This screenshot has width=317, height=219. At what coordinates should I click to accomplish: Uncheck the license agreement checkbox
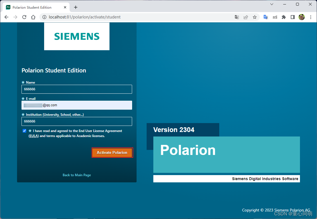point(25,131)
